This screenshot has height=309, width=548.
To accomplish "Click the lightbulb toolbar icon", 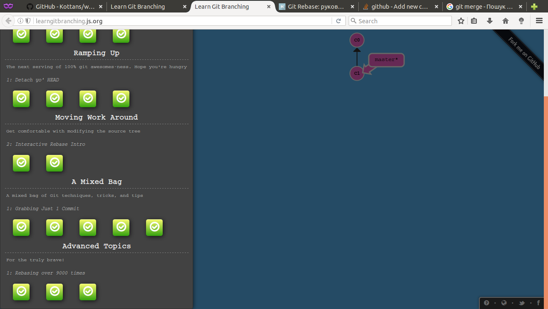I will coord(521,21).
